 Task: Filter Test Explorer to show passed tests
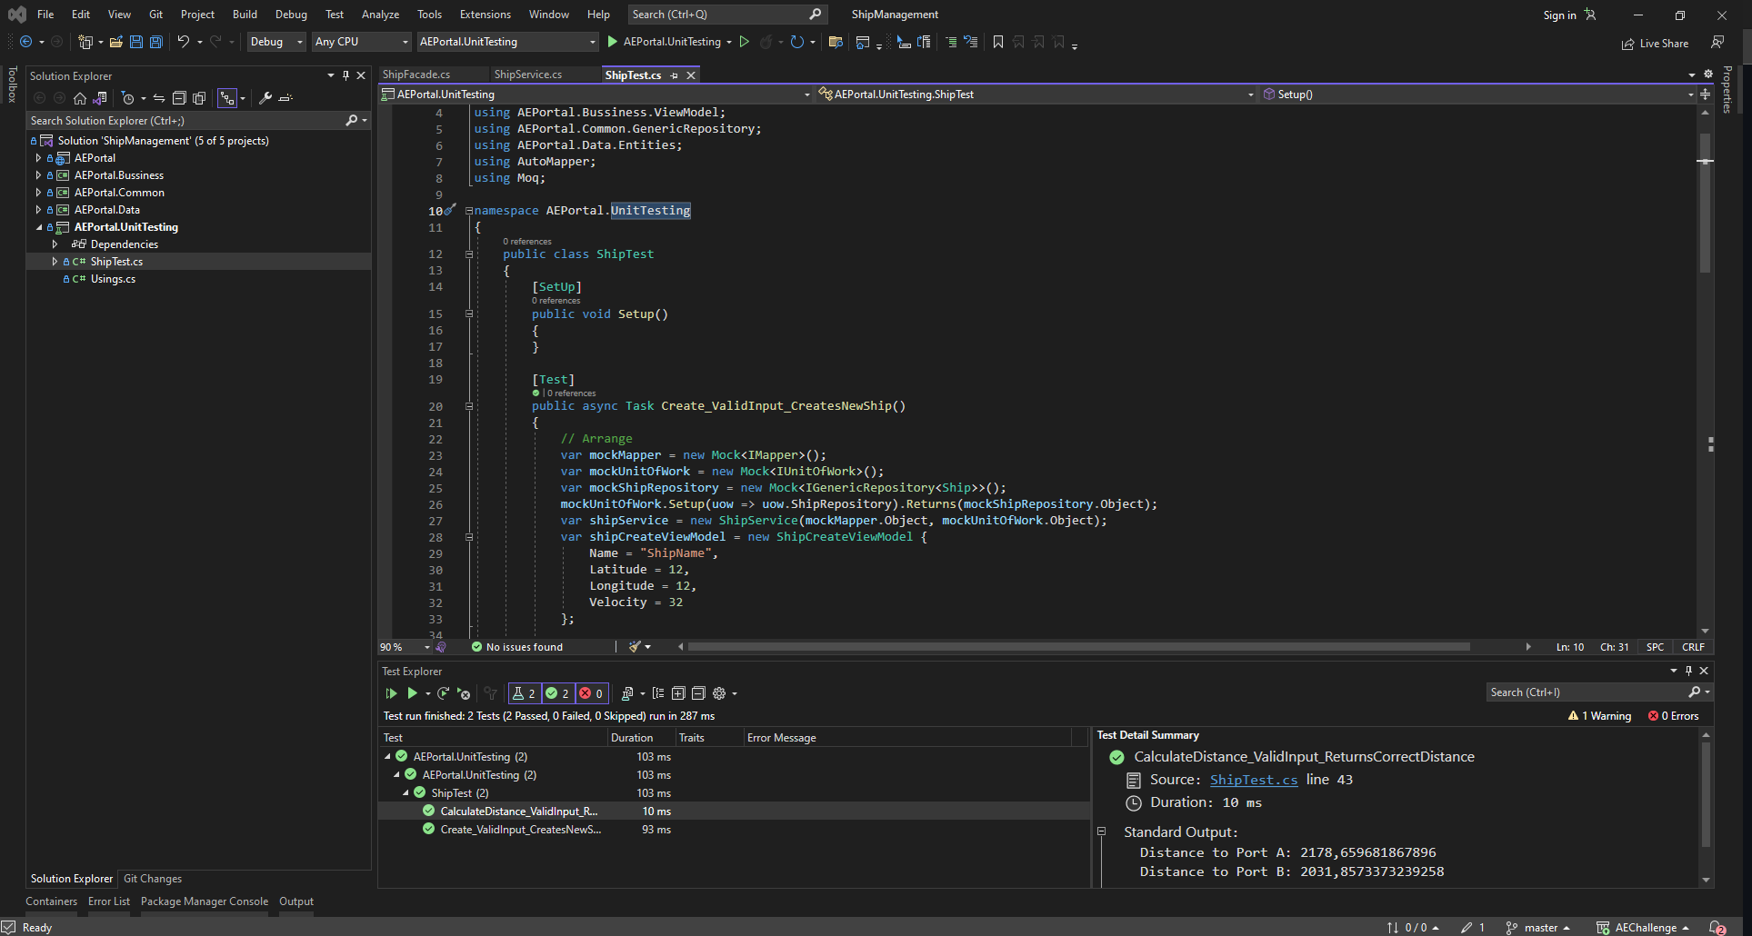pyautogui.click(x=558, y=693)
